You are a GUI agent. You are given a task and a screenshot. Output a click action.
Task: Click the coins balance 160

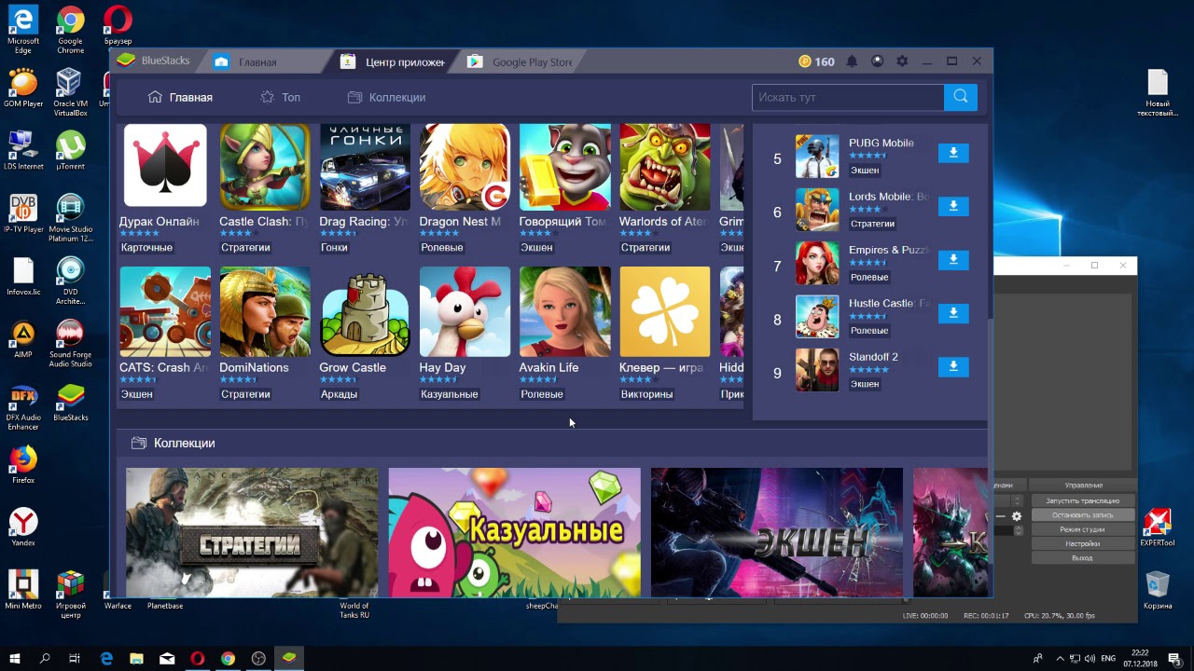(x=816, y=62)
